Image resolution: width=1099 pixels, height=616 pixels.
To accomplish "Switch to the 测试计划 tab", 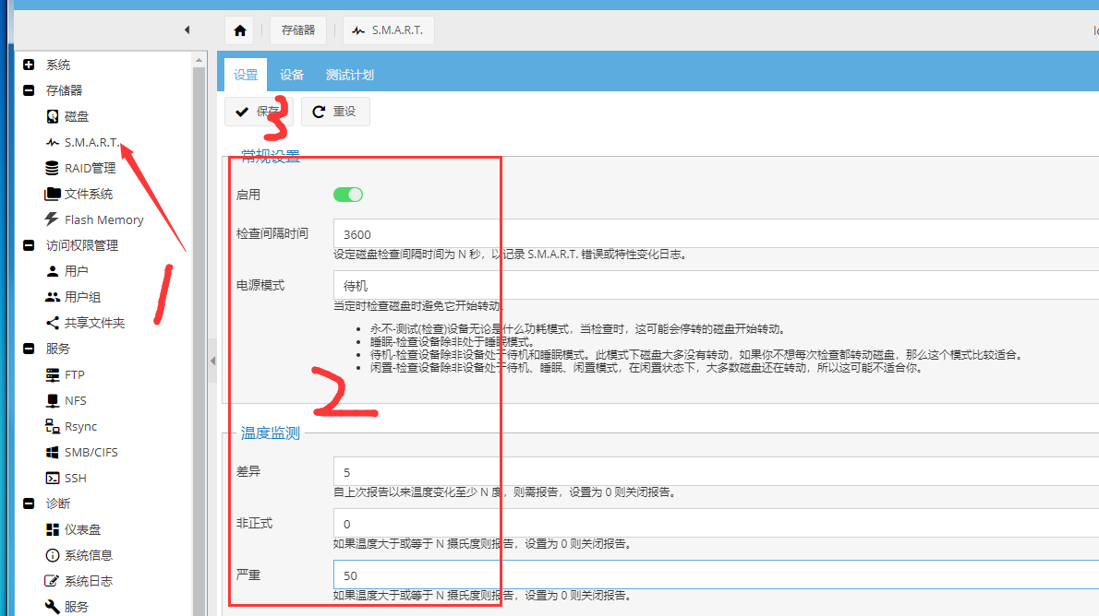I will 350,75.
